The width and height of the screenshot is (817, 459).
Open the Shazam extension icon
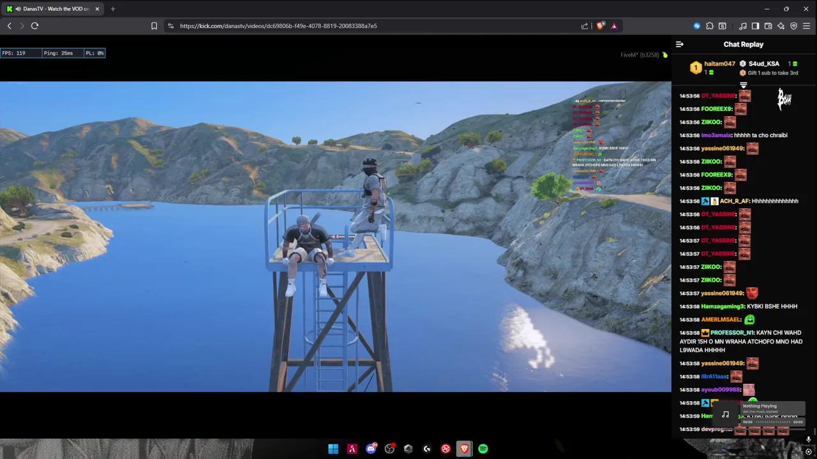coord(697,26)
